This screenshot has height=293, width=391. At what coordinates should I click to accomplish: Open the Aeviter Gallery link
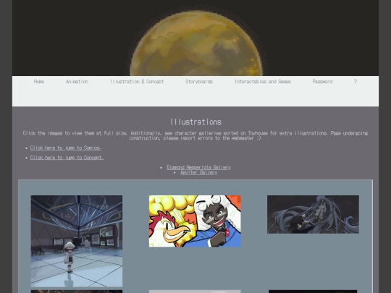(198, 172)
